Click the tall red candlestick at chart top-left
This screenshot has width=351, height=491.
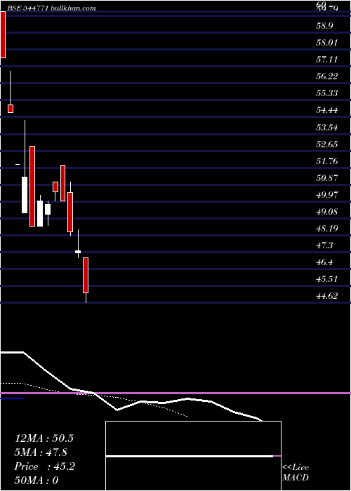[3, 34]
